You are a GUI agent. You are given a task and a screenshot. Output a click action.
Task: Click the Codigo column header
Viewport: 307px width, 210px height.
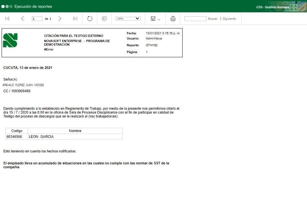(x=17, y=131)
